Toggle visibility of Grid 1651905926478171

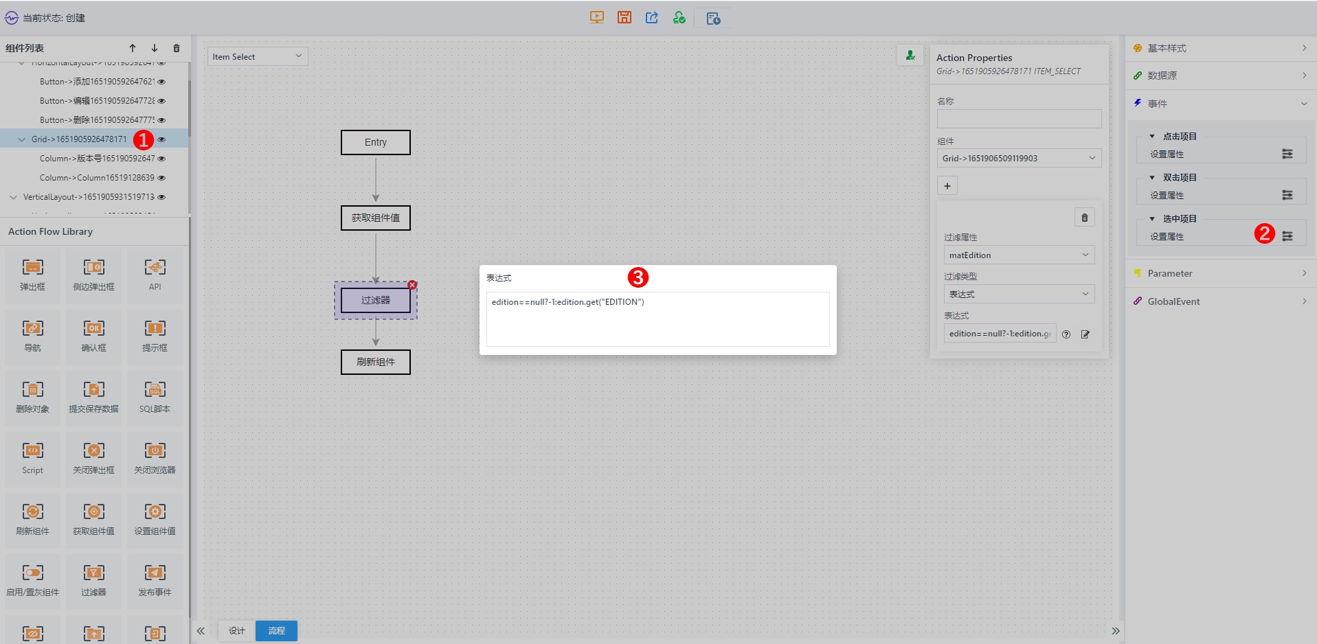point(161,139)
